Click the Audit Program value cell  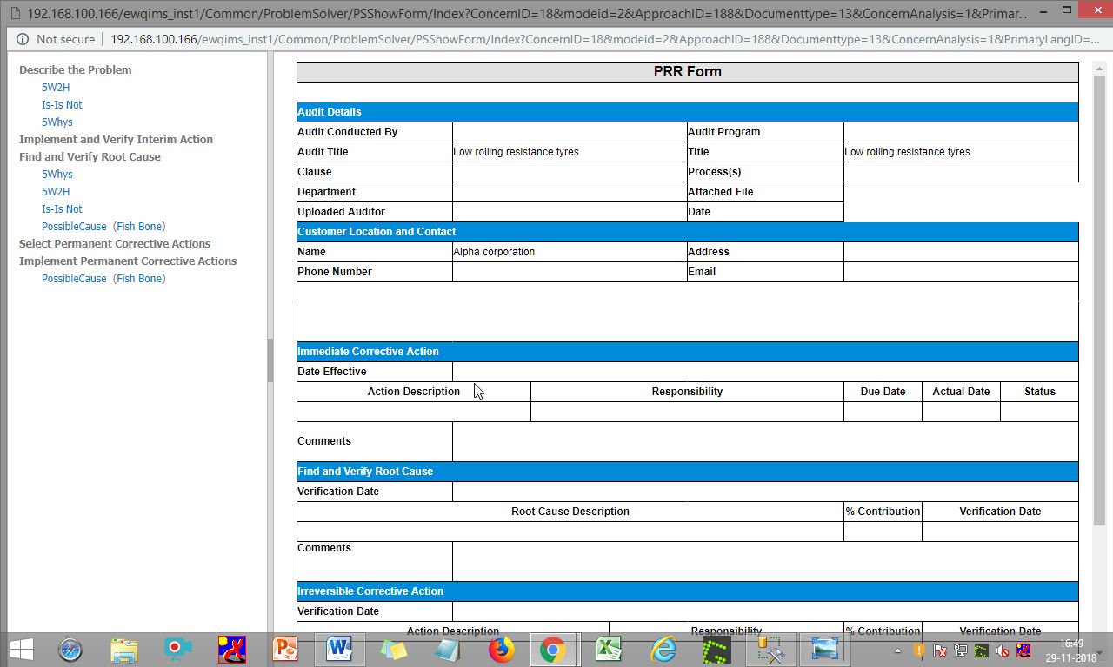click(x=961, y=132)
